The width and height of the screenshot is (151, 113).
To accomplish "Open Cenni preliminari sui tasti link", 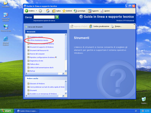I will 47,87.
